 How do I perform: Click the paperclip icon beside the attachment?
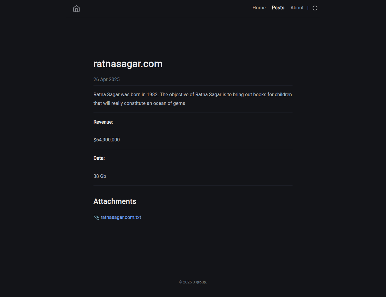(96, 217)
